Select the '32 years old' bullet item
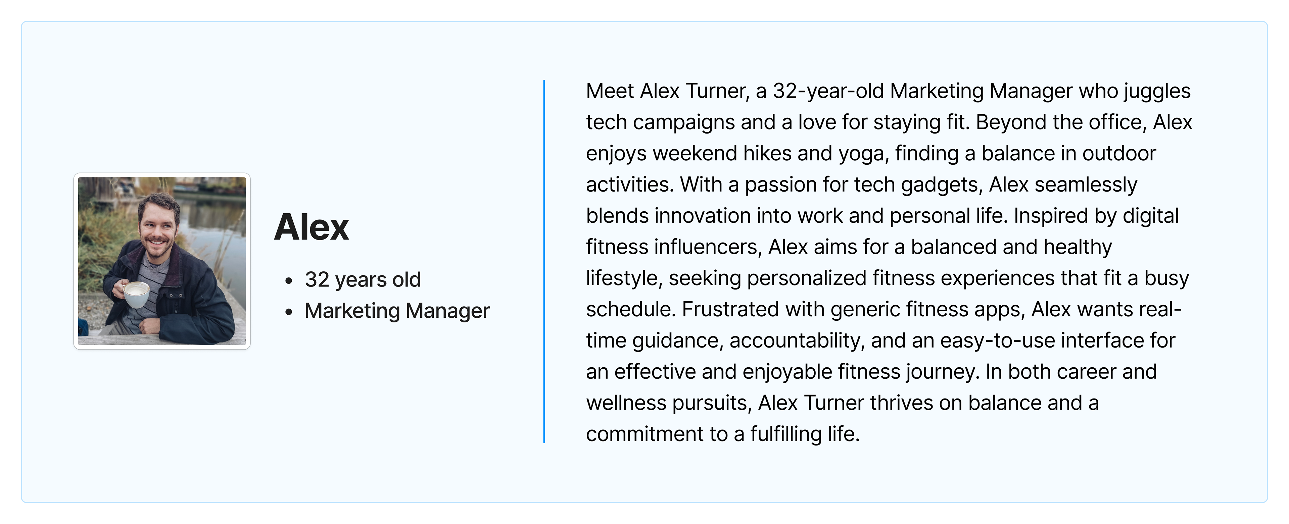 pyautogui.click(x=362, y=279)
